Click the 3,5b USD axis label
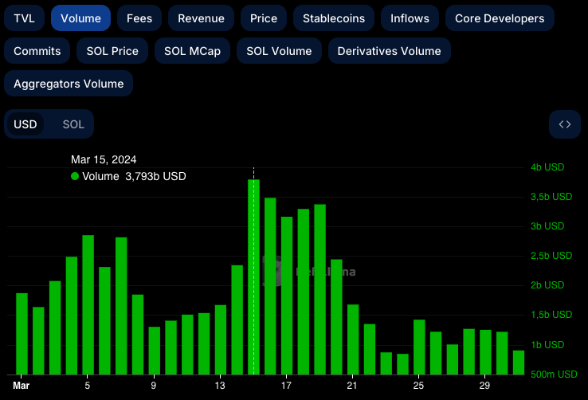 tap(551, 197)
